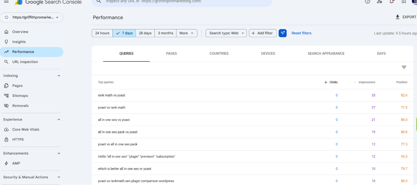Switch to the DAYS tab
Image resolution: width=417 pixels, height=185 pixels.
tap(381, 53)
